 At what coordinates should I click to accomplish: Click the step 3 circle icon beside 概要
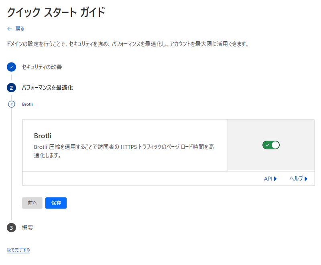pos(11,227)
